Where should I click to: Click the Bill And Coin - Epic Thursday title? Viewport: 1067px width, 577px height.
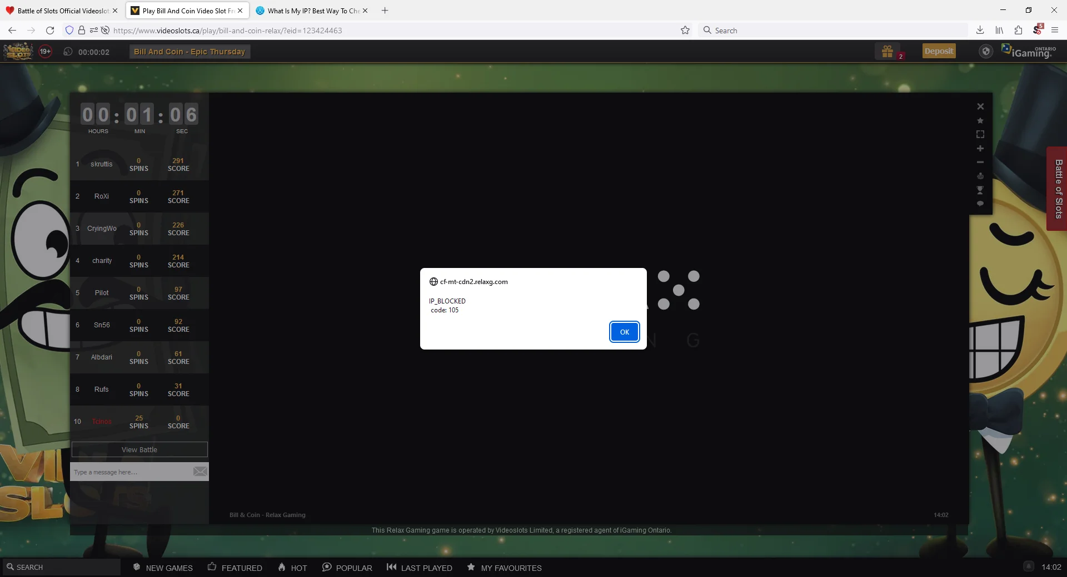(x=190, y=52)
